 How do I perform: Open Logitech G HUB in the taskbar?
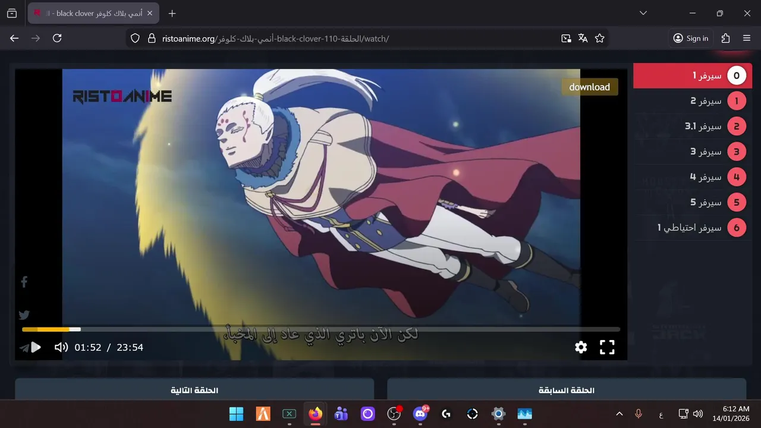click(446, 414)
